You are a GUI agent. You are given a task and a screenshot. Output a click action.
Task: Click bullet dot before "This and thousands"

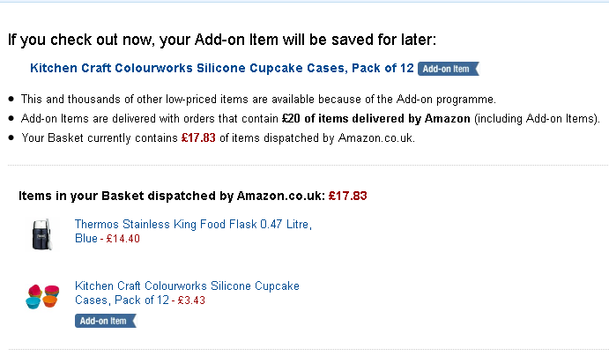tap(11, 100)
